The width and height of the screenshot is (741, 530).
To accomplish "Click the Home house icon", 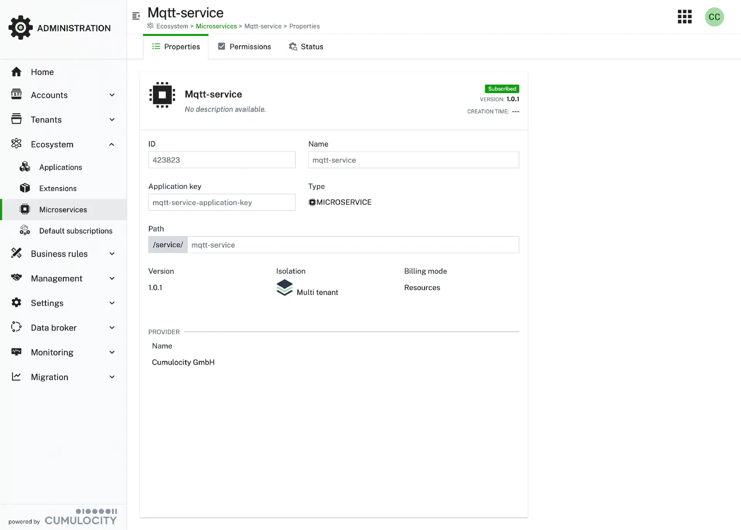I will coord(16,72).
